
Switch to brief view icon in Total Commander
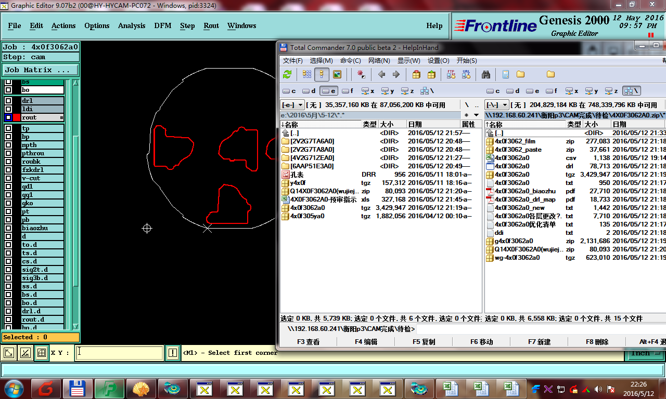point(307,74)
